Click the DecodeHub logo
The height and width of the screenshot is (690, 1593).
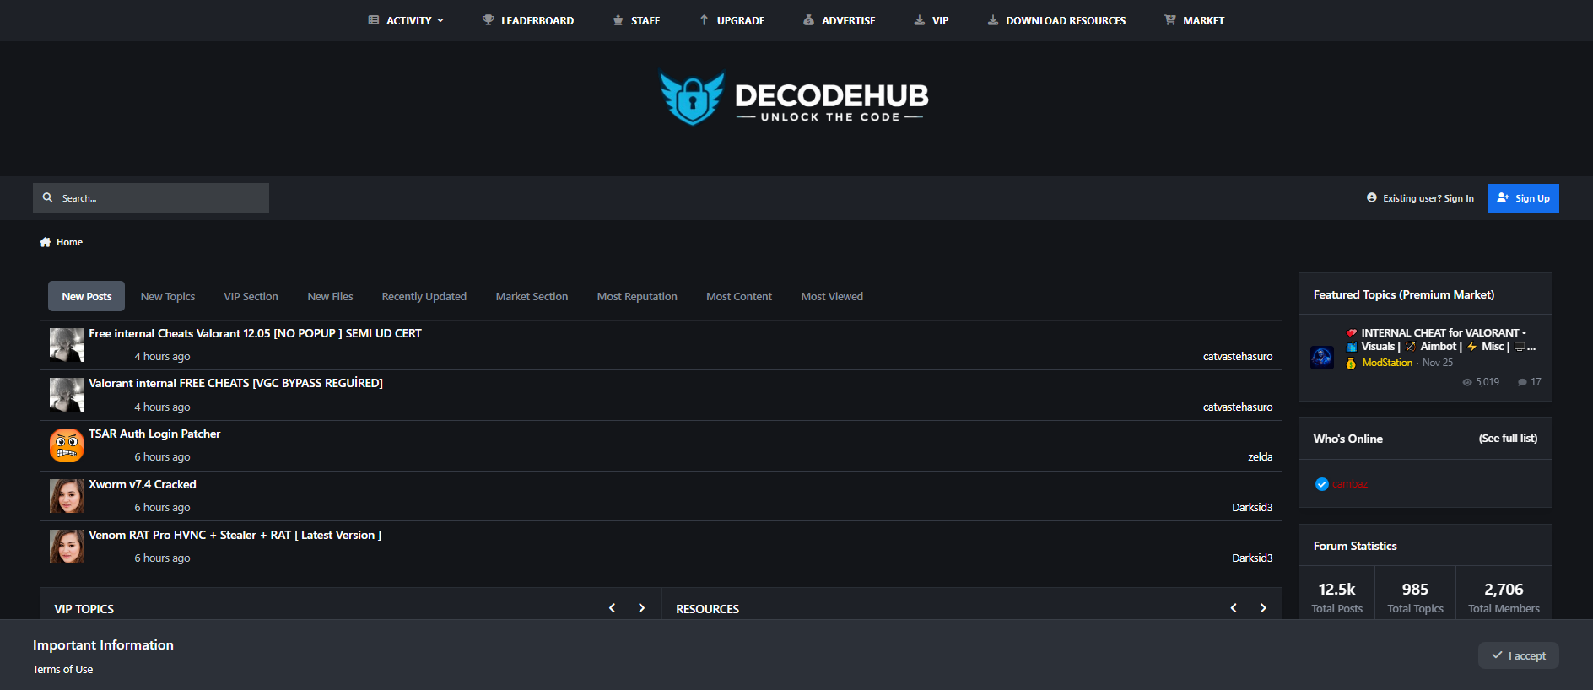pyautogui.click(x=793, y=98)
